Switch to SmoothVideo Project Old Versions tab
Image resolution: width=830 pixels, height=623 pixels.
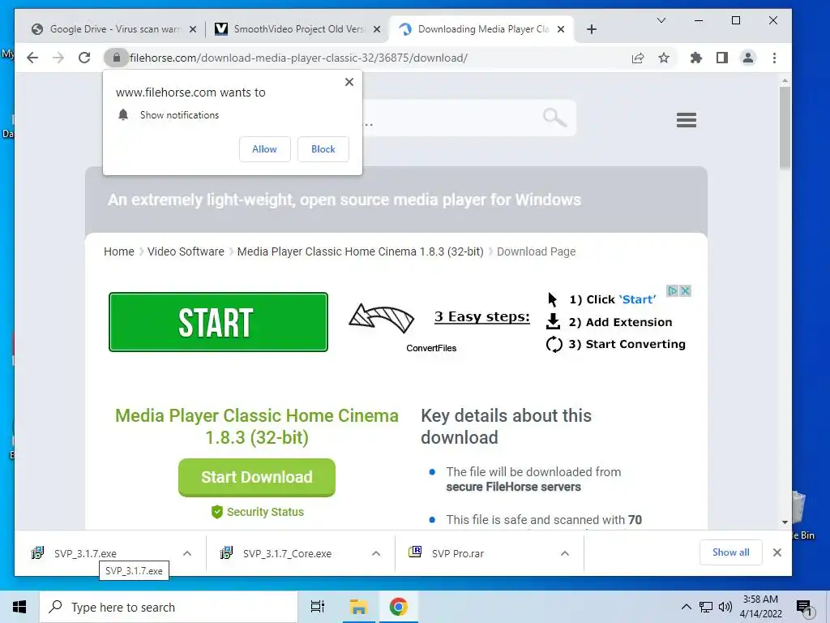pyautogui.click(x=297, y=29)
